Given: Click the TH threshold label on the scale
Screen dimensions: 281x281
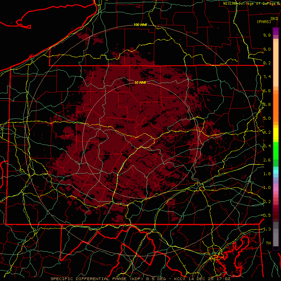Looking at the screenshot, I should [268, 243].
